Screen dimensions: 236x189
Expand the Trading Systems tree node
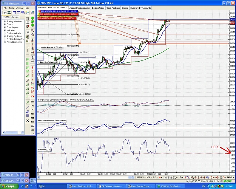(5, 36)
